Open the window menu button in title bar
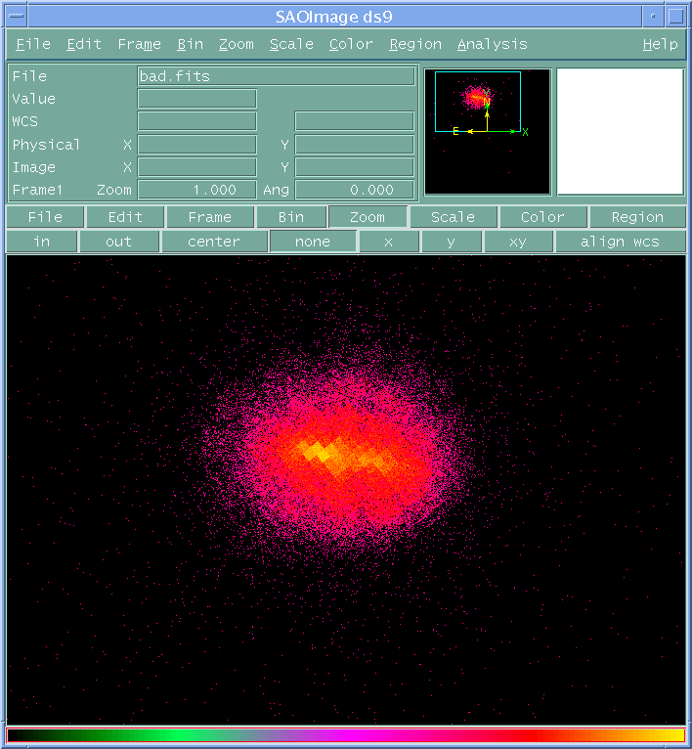Viewport: 692px width, 749px height. coord(17,16)
